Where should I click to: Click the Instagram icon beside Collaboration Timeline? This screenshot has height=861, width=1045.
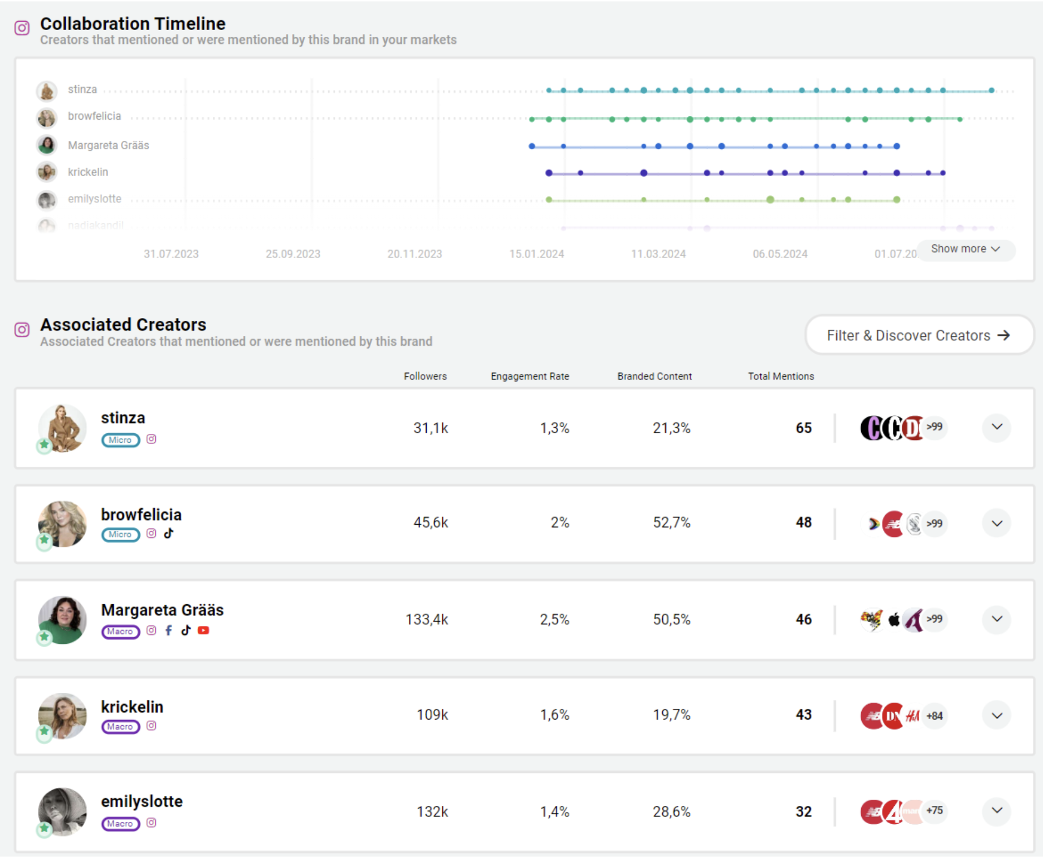point(22,28)
